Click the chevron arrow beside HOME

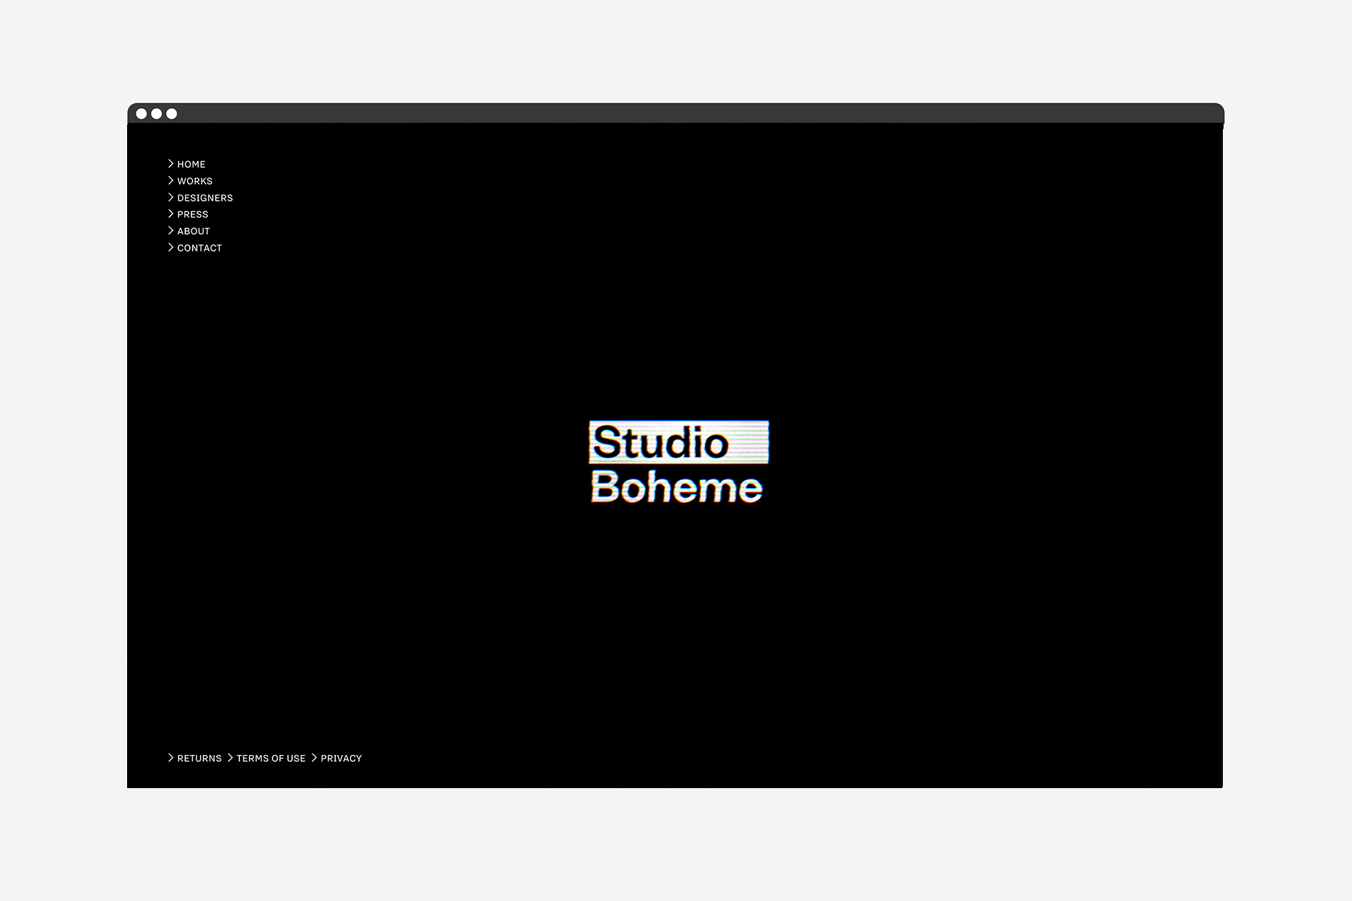(171, 164)
